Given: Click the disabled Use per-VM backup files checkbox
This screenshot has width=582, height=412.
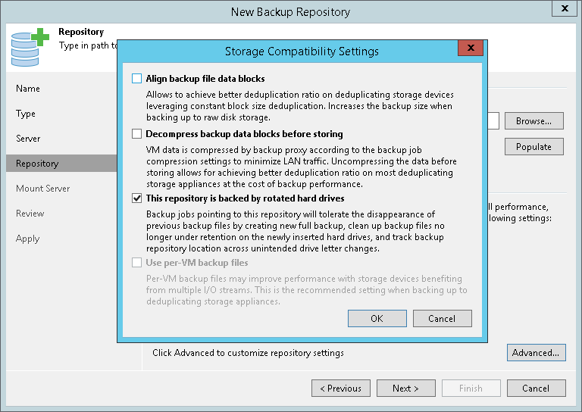Looking at the screenshot, I should click(136, 263).
